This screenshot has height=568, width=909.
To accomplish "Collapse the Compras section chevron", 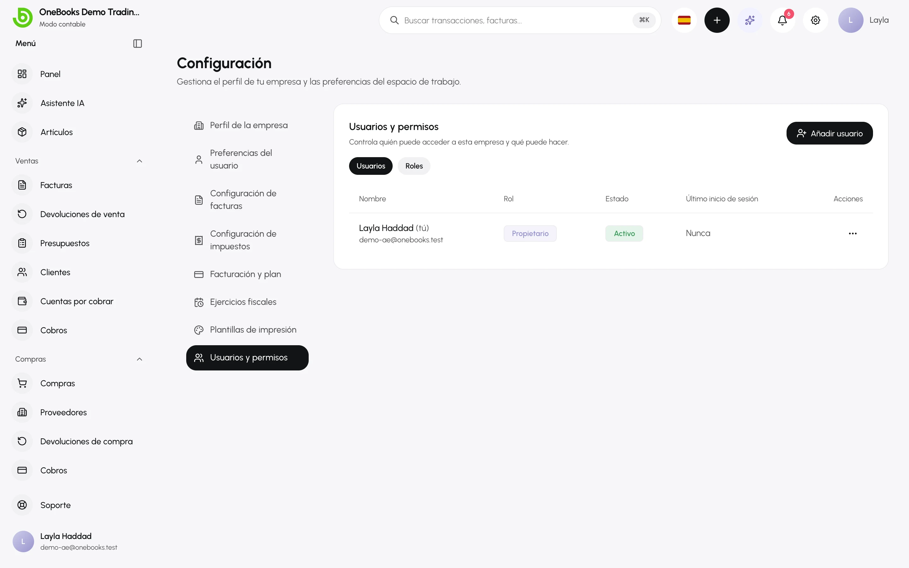I will click(x=140, y=359).
